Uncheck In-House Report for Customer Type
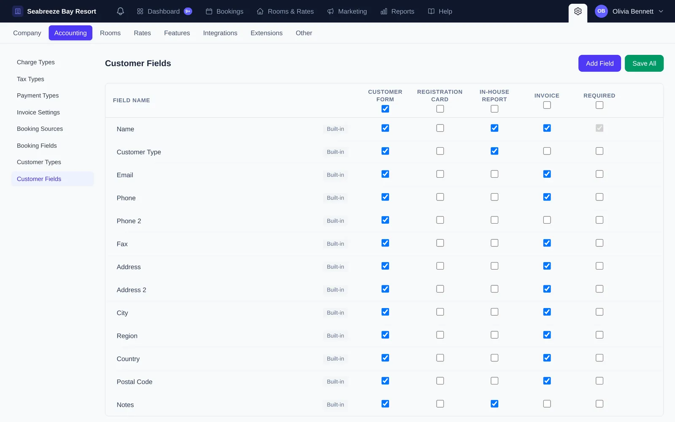675x422 pixels. [494, 151]
